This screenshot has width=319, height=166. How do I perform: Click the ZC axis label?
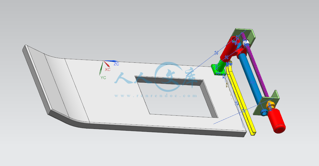116,64
